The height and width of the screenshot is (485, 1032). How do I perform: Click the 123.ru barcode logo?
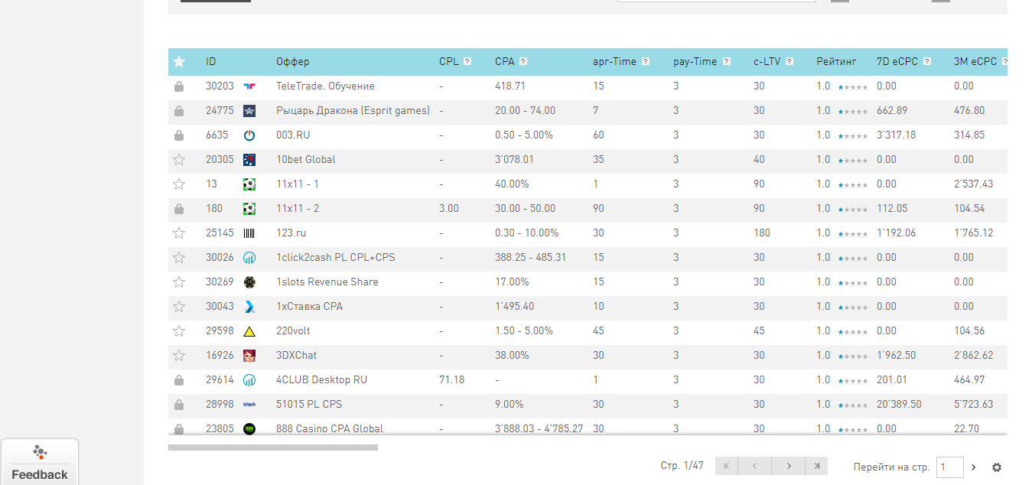(x=249, y=233)
